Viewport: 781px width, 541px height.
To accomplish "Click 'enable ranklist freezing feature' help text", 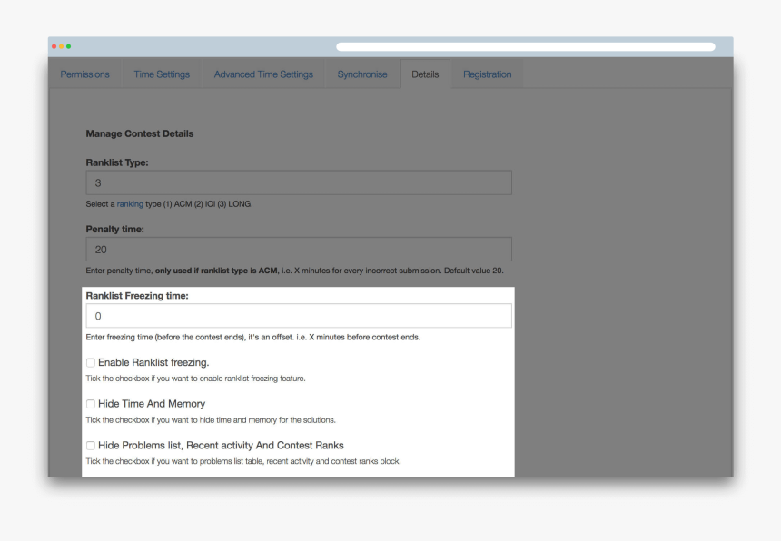I will coord(195,379).
